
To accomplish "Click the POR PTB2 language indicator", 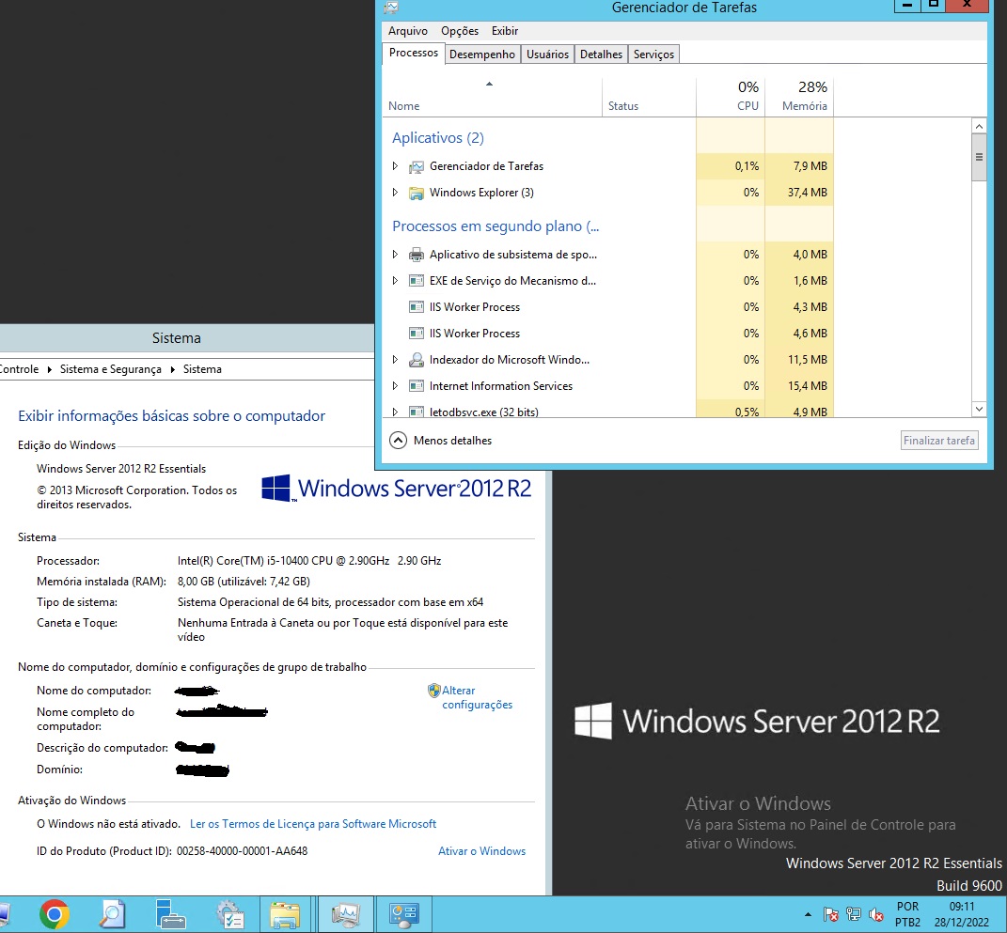I will point(907,914).
